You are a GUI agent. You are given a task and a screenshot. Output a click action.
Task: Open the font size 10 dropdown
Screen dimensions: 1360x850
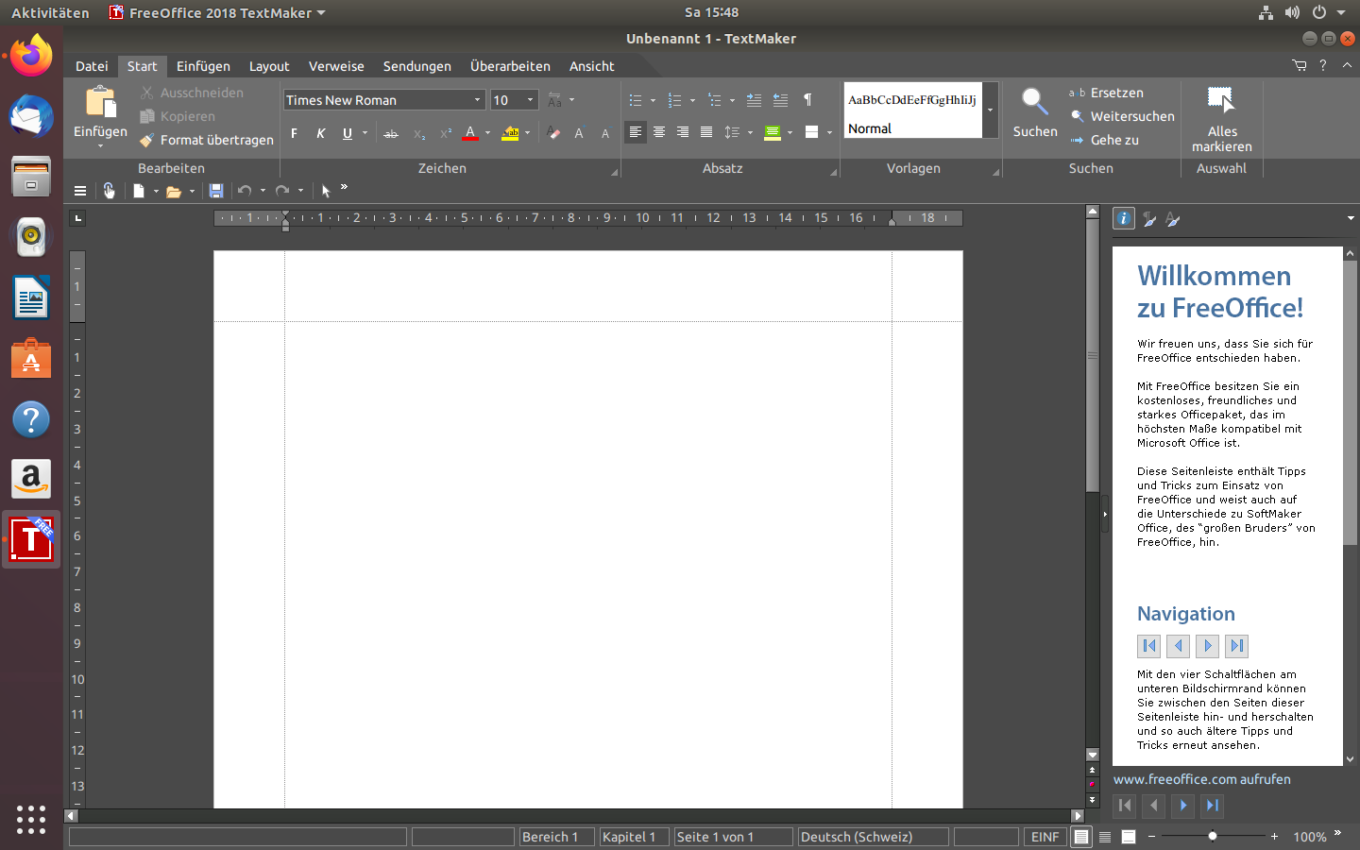(x=530, y=100)
